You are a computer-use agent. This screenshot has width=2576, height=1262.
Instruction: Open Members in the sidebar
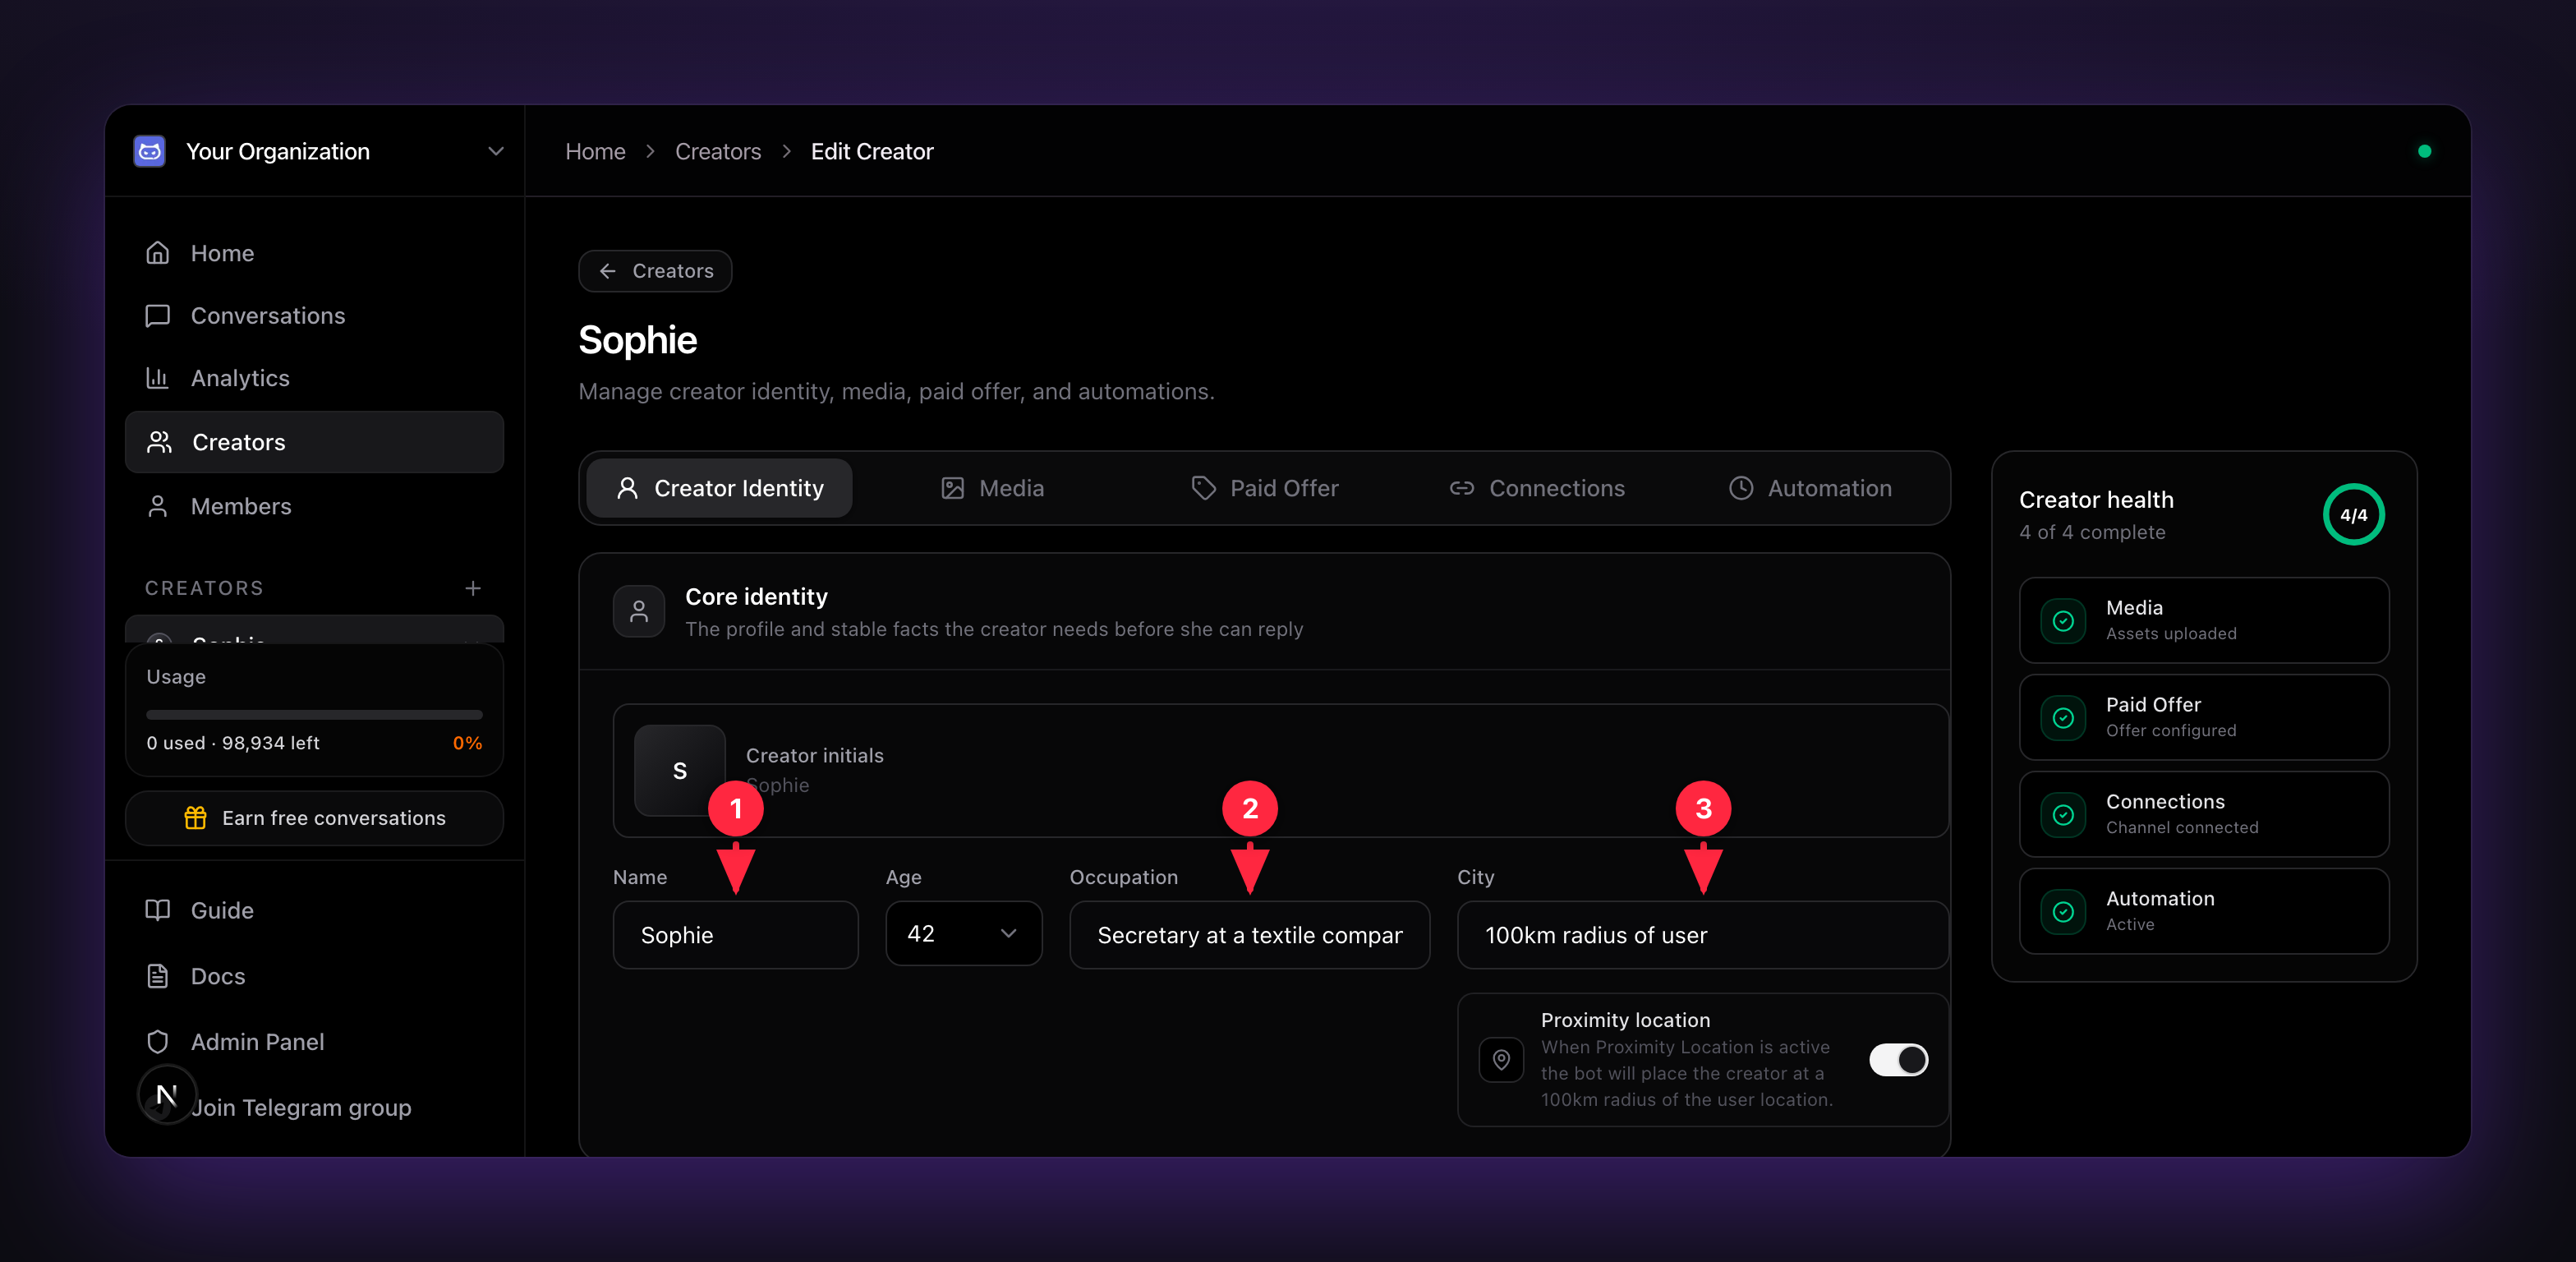[x=314, y=506]
